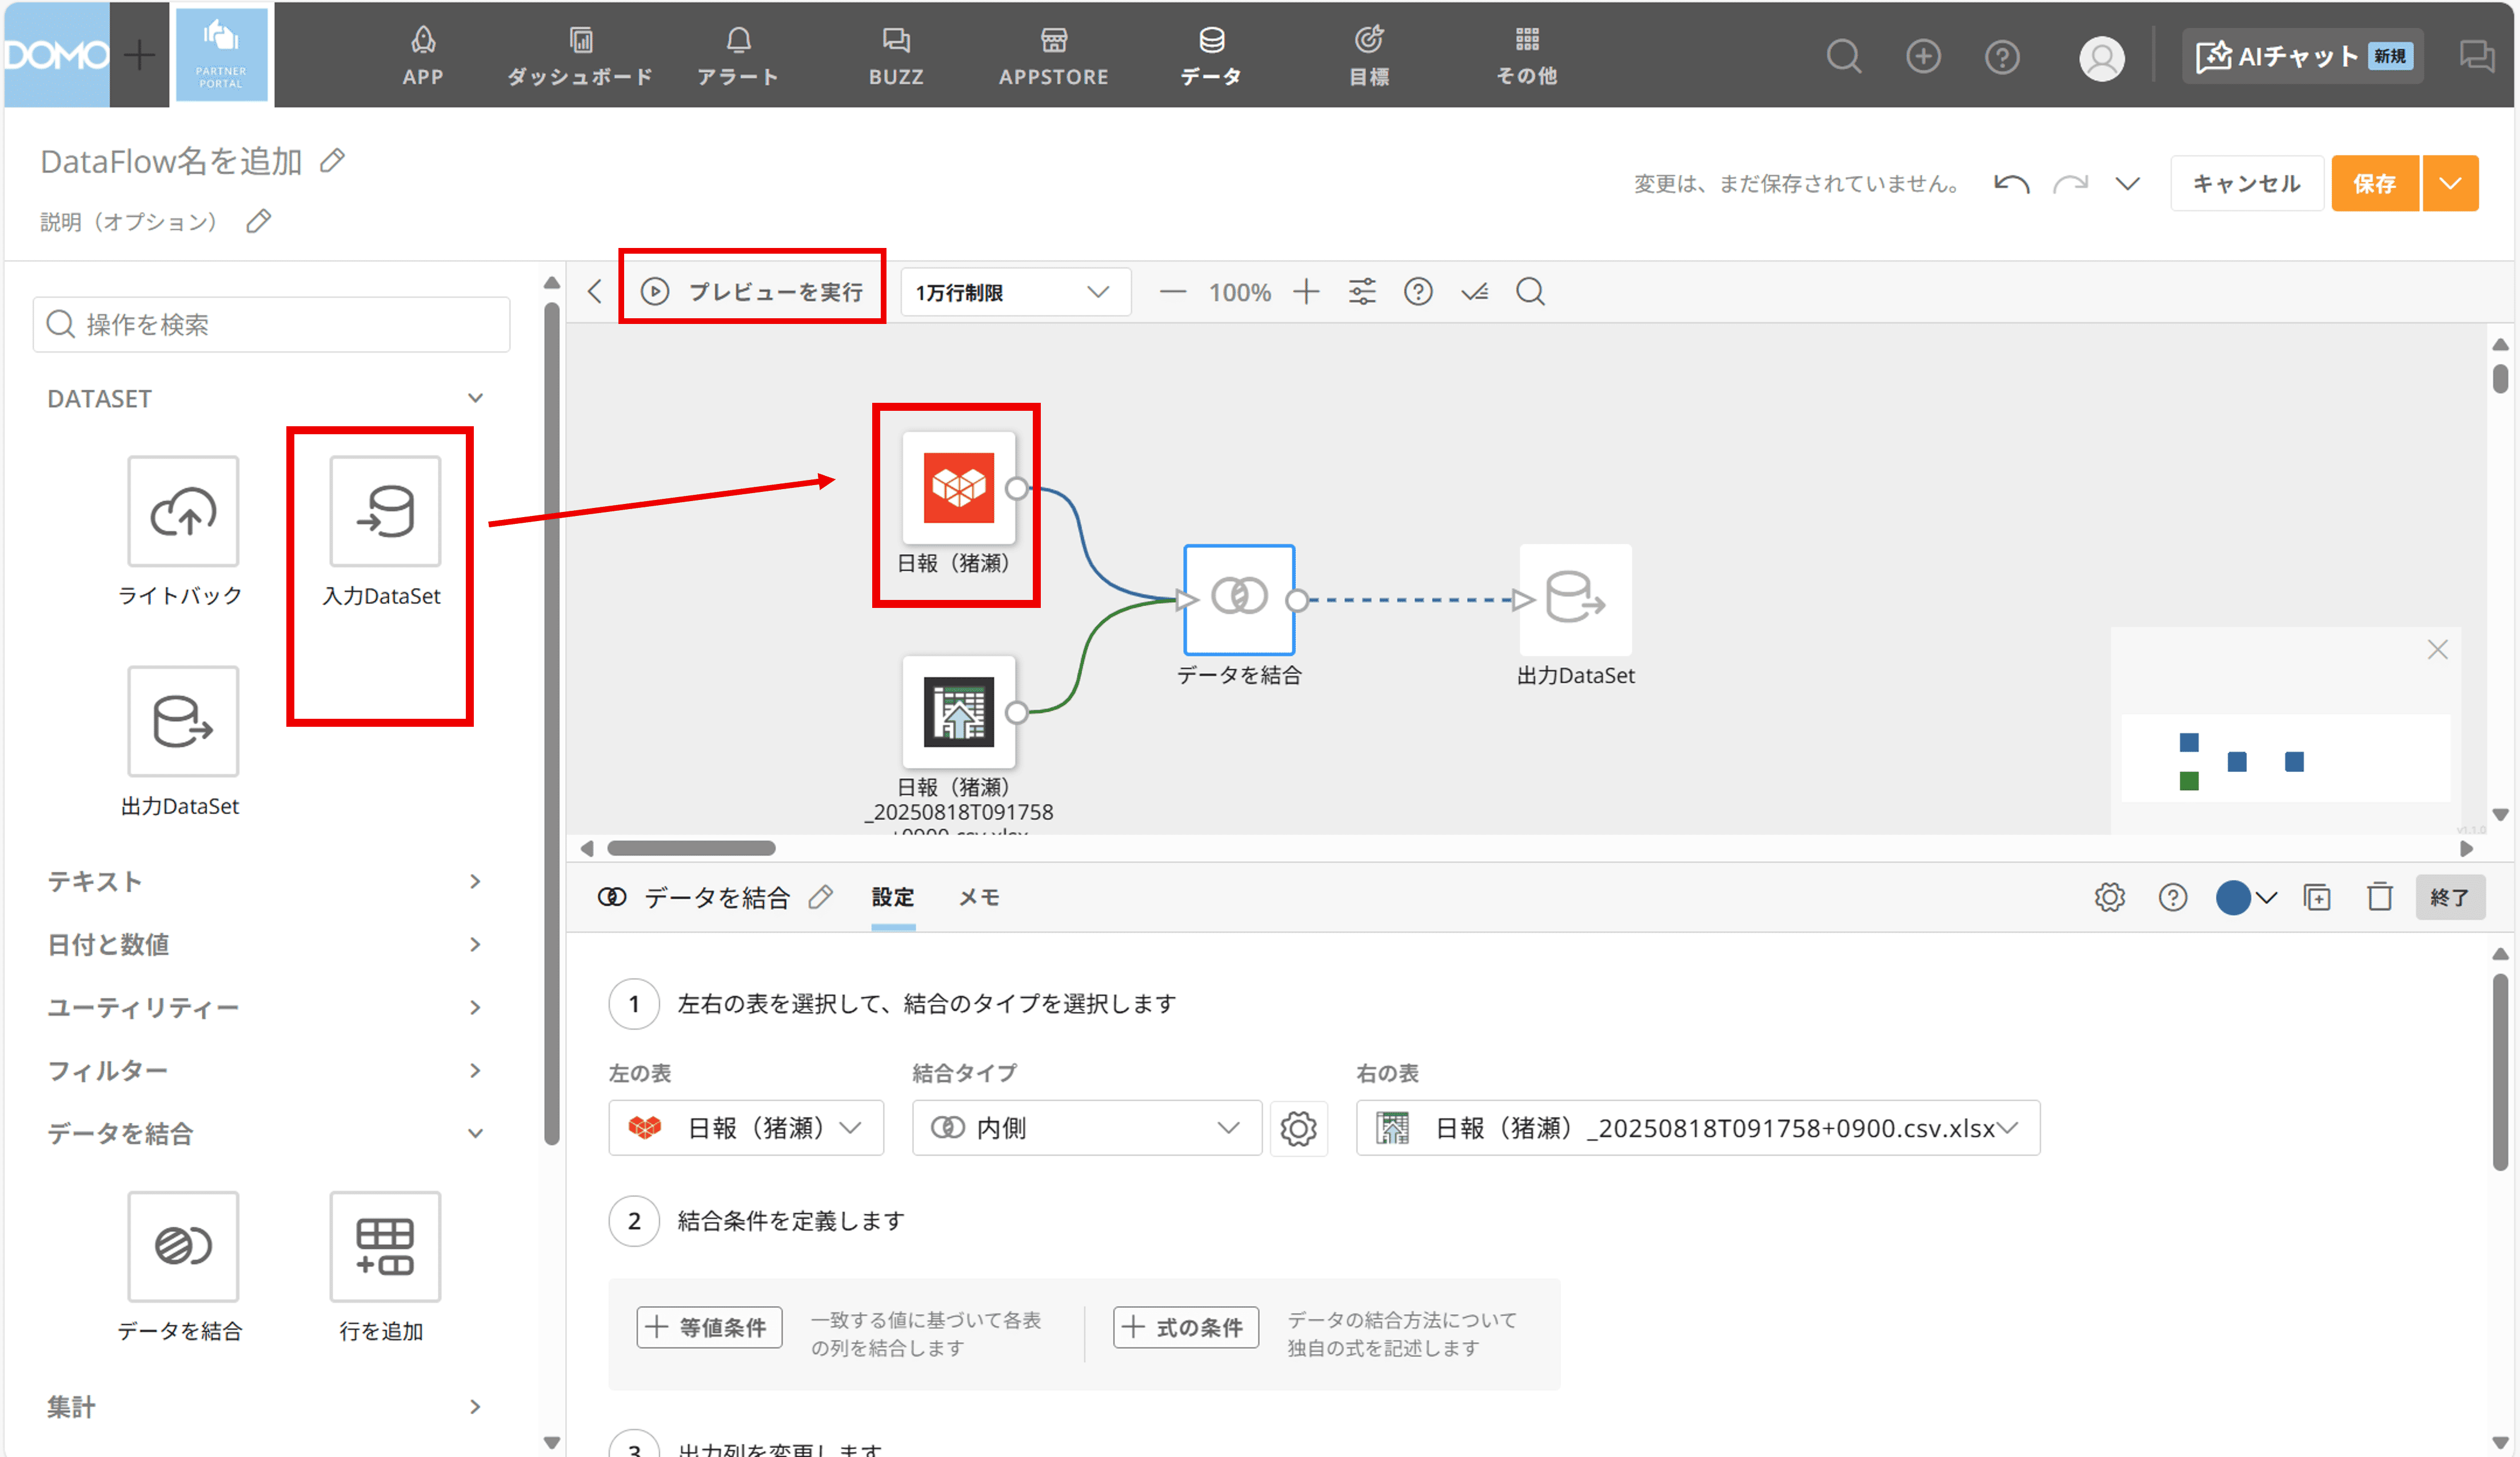
Task: Click the 等値条件 add button
Action: tap(709, 1328)
